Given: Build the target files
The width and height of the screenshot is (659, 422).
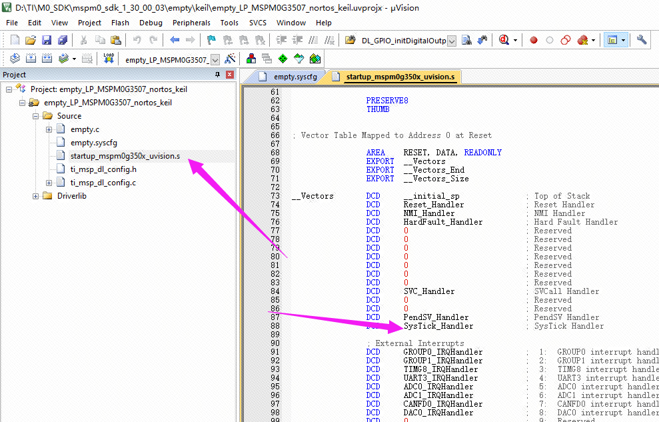Looking at the screenshot, I should (x=31, y=59).
